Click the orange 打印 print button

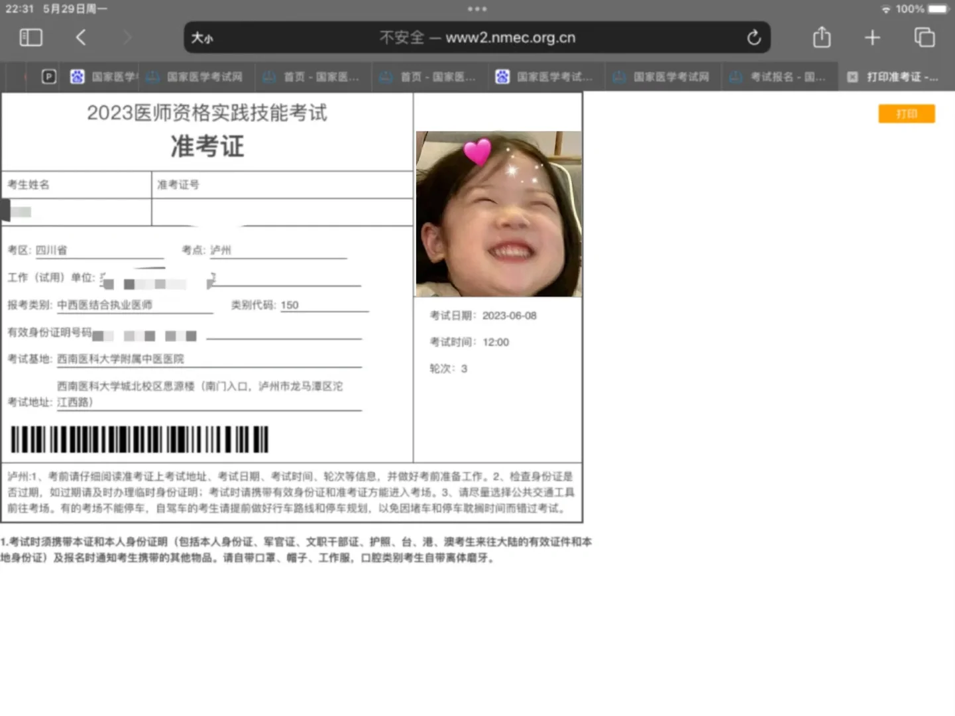click(906, 113)
